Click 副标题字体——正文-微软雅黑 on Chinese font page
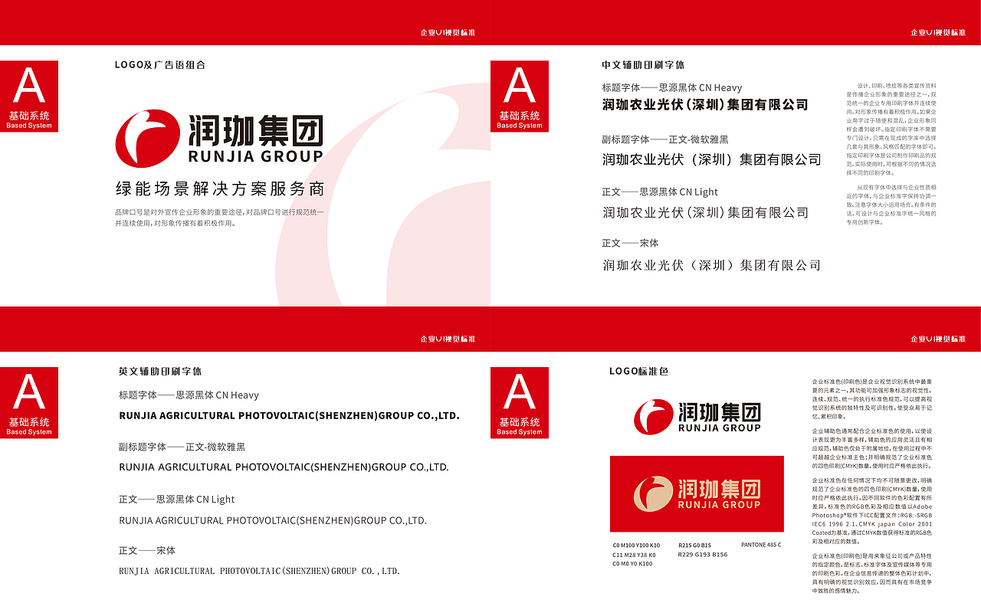Screen dimensions: 981x613 (x=665, y=139)
